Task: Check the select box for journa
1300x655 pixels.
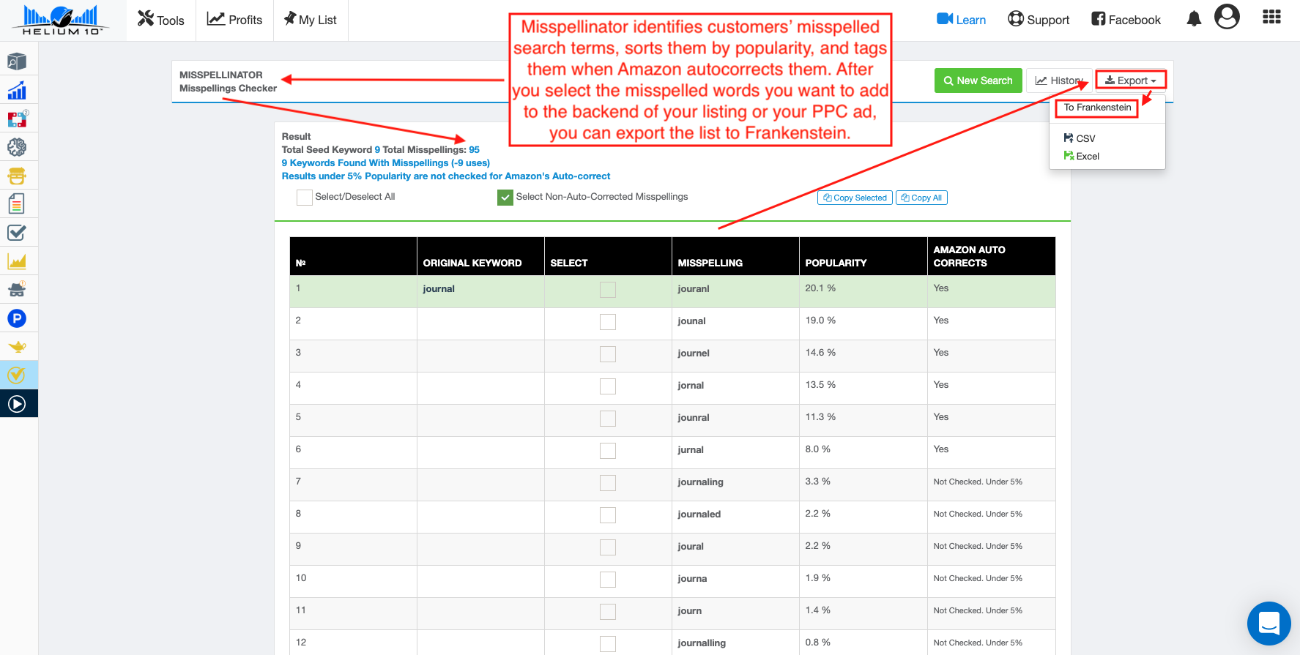Action: (x=608, y=580)
